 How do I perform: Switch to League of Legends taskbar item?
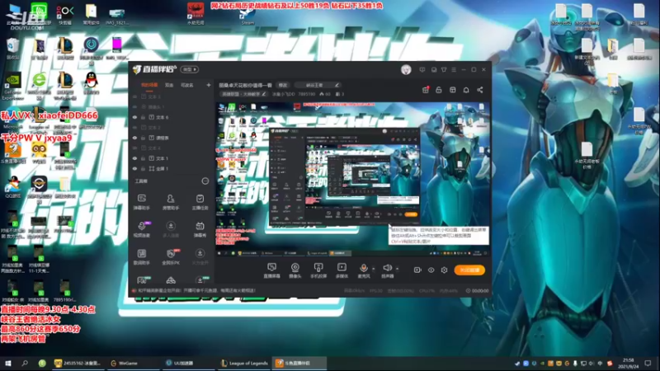[244, 363]
